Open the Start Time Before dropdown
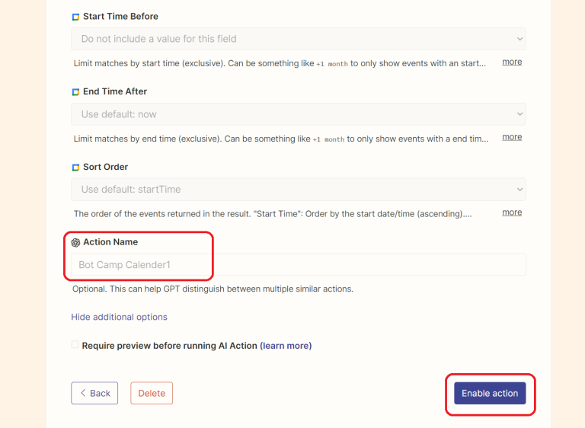The image size is (585, 428). pos(298,39)
